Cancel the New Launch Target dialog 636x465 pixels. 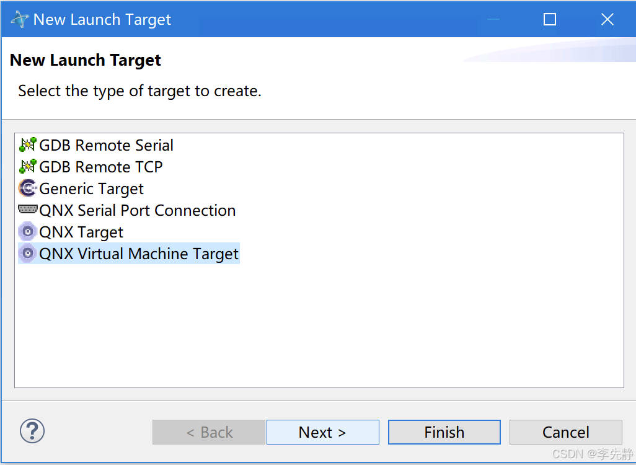click(x=566, y=432)
